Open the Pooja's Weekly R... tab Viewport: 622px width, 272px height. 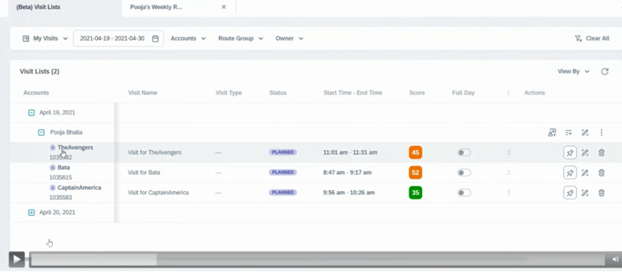pyautogui.click(x=156, y=7)
